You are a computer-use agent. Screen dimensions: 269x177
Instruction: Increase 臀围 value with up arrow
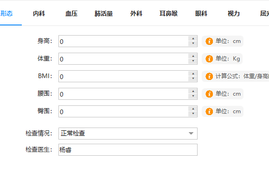click(x=193, y=109)
